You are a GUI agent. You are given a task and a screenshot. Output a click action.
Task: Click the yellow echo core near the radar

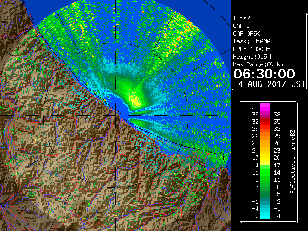point(135,101)
